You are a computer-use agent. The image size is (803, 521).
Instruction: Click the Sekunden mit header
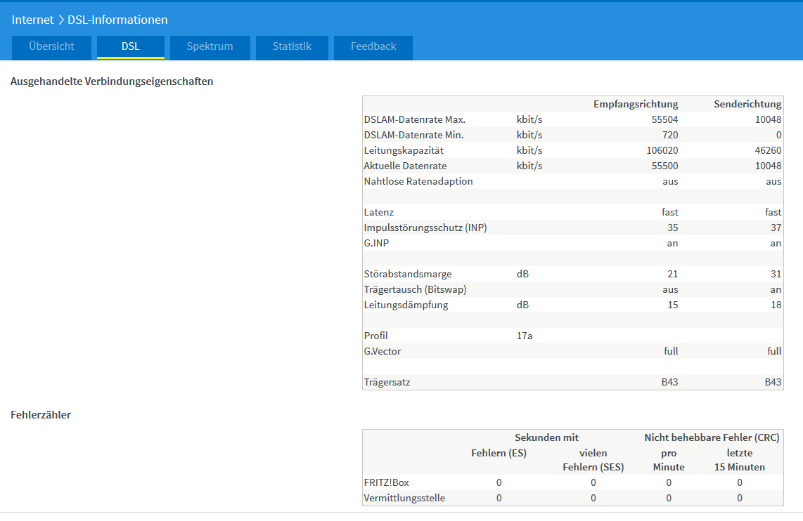click(546, 437)
